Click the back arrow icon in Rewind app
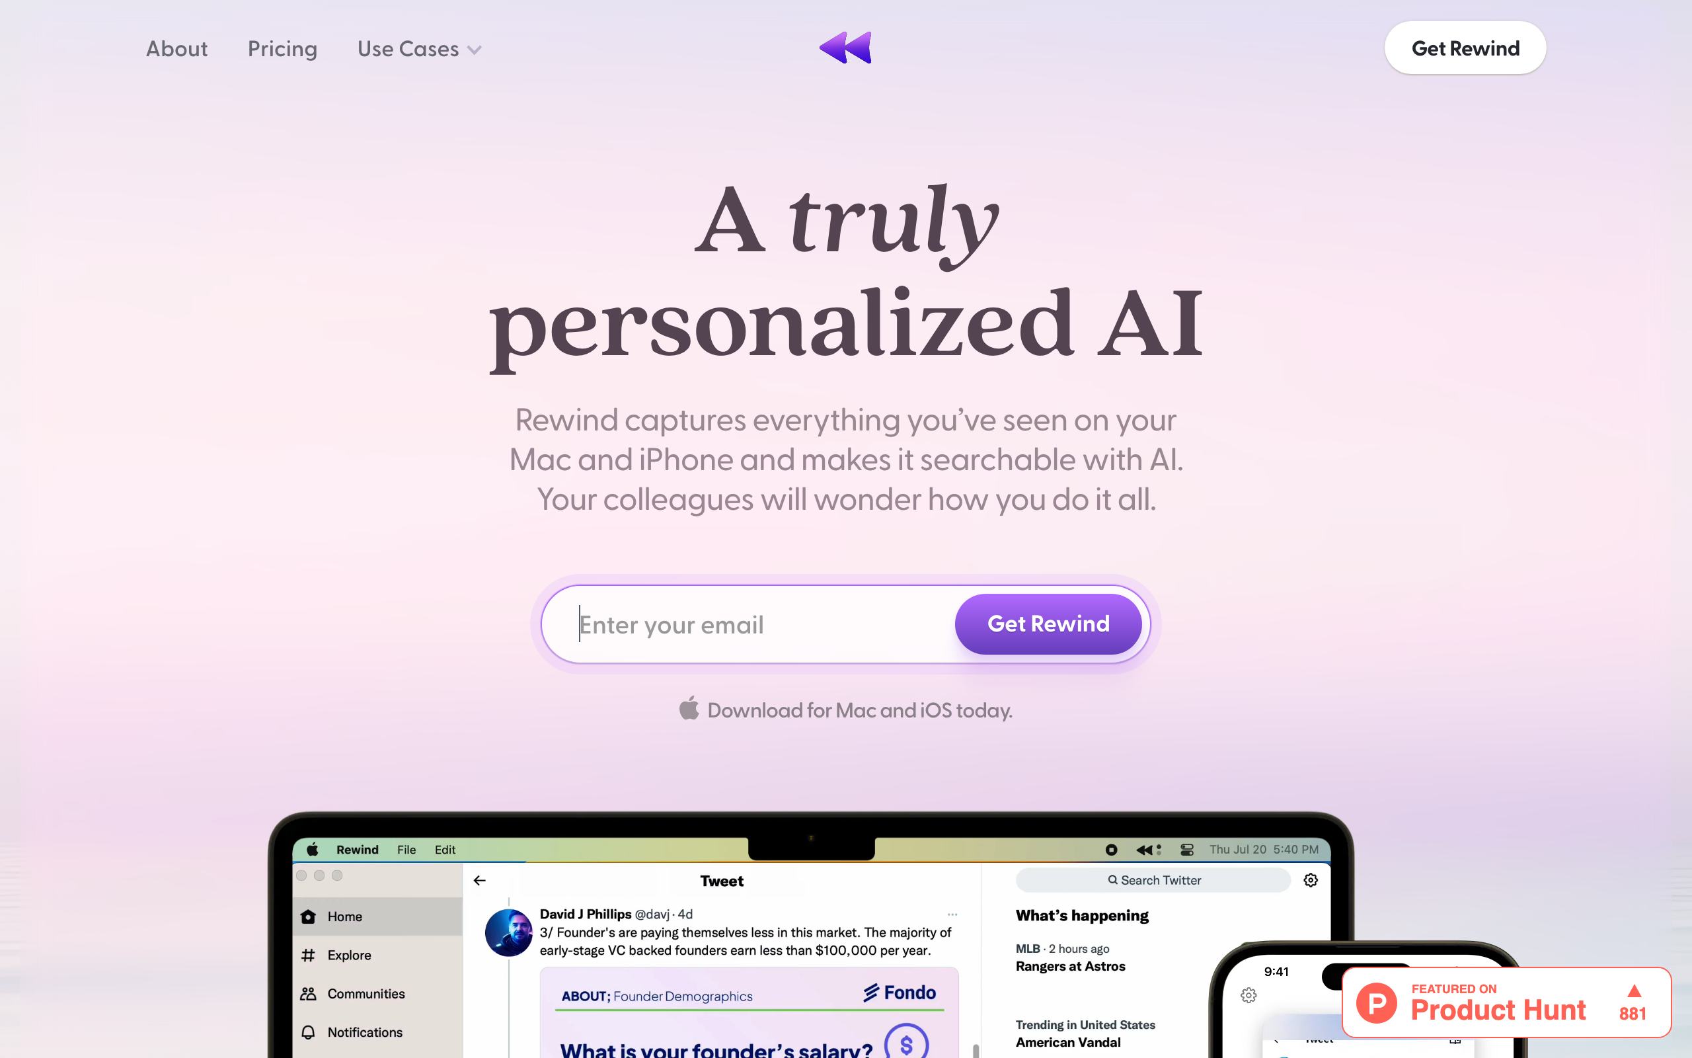Viewport: 1692px width, 1058px height. 480,881
